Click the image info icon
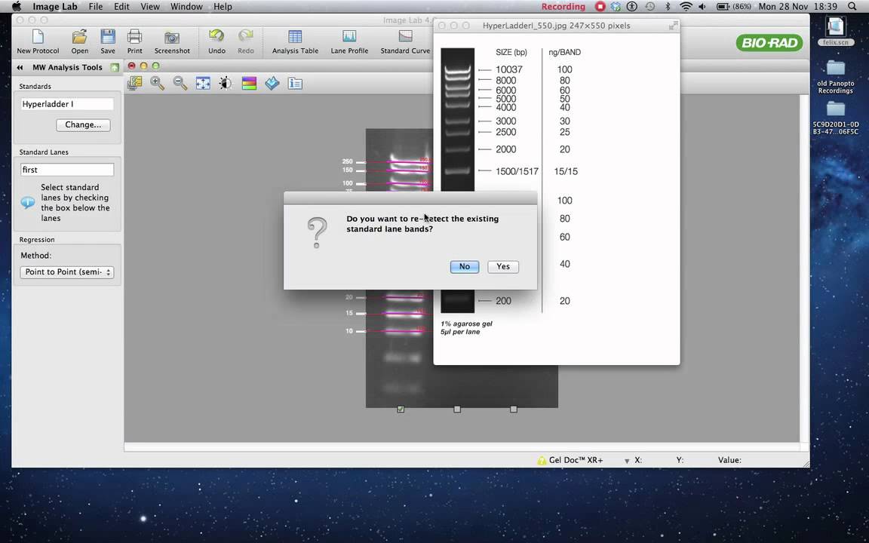 (x=295, y=83)
